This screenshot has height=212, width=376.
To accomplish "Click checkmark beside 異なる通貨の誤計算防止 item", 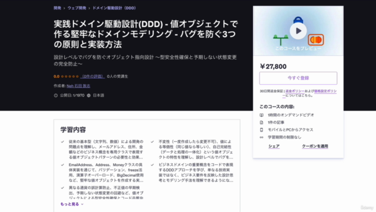I will [63, 188].
